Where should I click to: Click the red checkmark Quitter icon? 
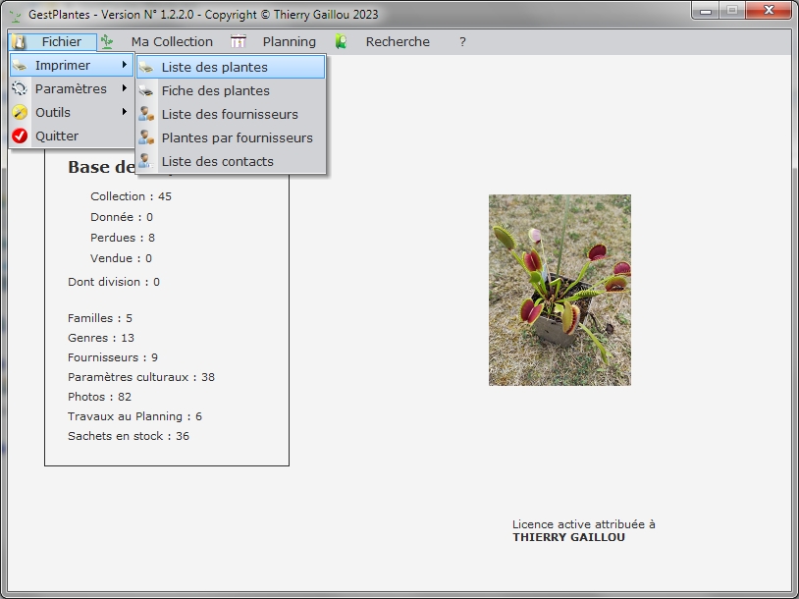[x=20, y=136]
